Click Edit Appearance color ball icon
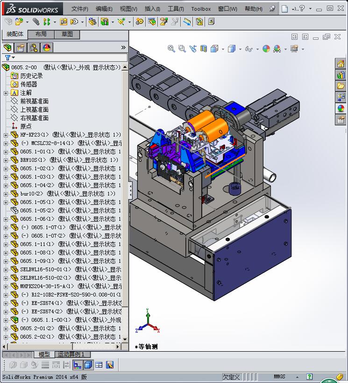348x383 pixels. click(266, 49)
